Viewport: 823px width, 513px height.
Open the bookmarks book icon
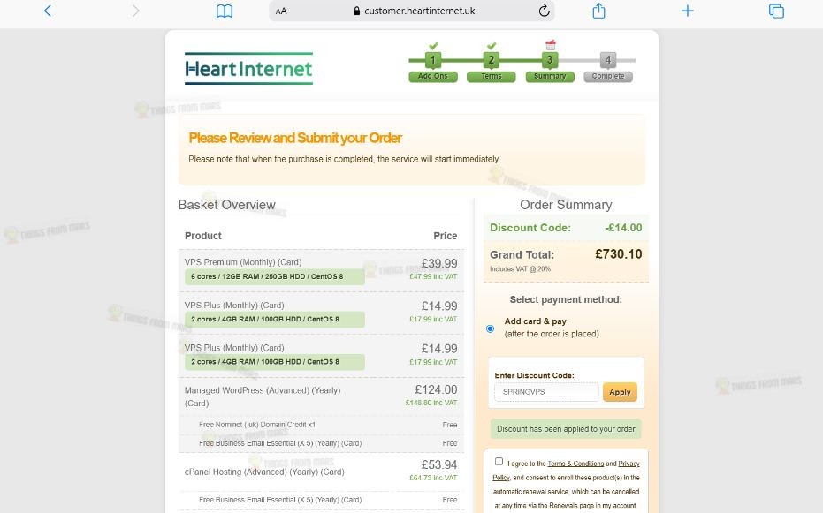tap(225, 11)
